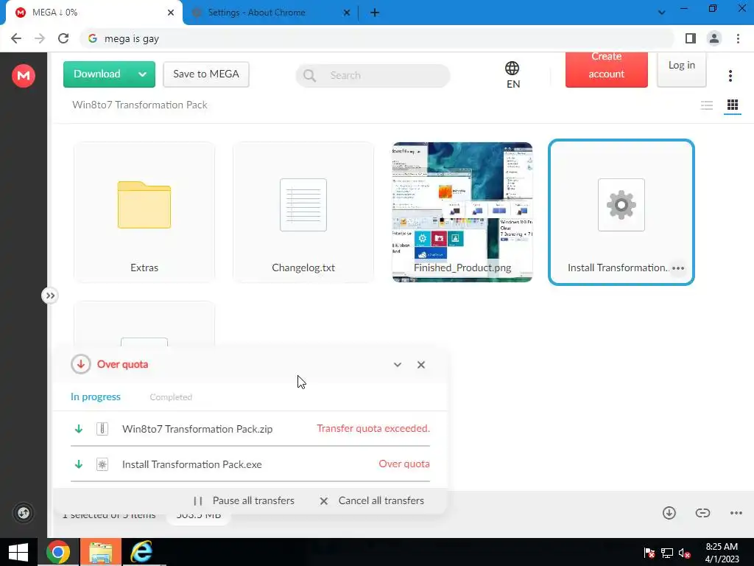754x566 pixels.
Task: Open File Explorer from taskbar
Action: pos(100,552)
